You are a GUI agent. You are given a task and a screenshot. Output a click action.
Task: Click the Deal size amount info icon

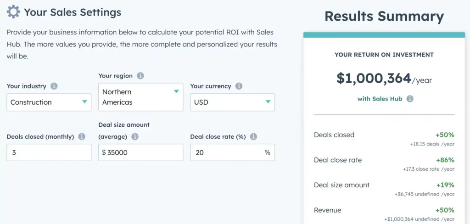(135, 137)
